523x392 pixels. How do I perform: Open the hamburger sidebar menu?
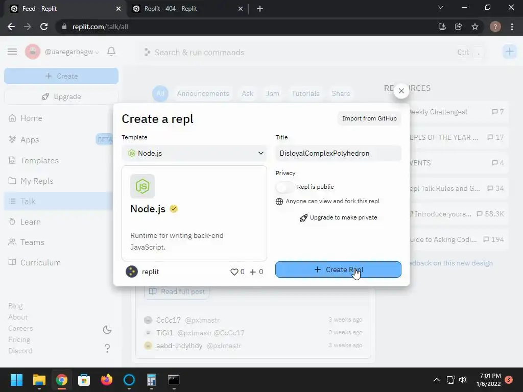[12, 52]
